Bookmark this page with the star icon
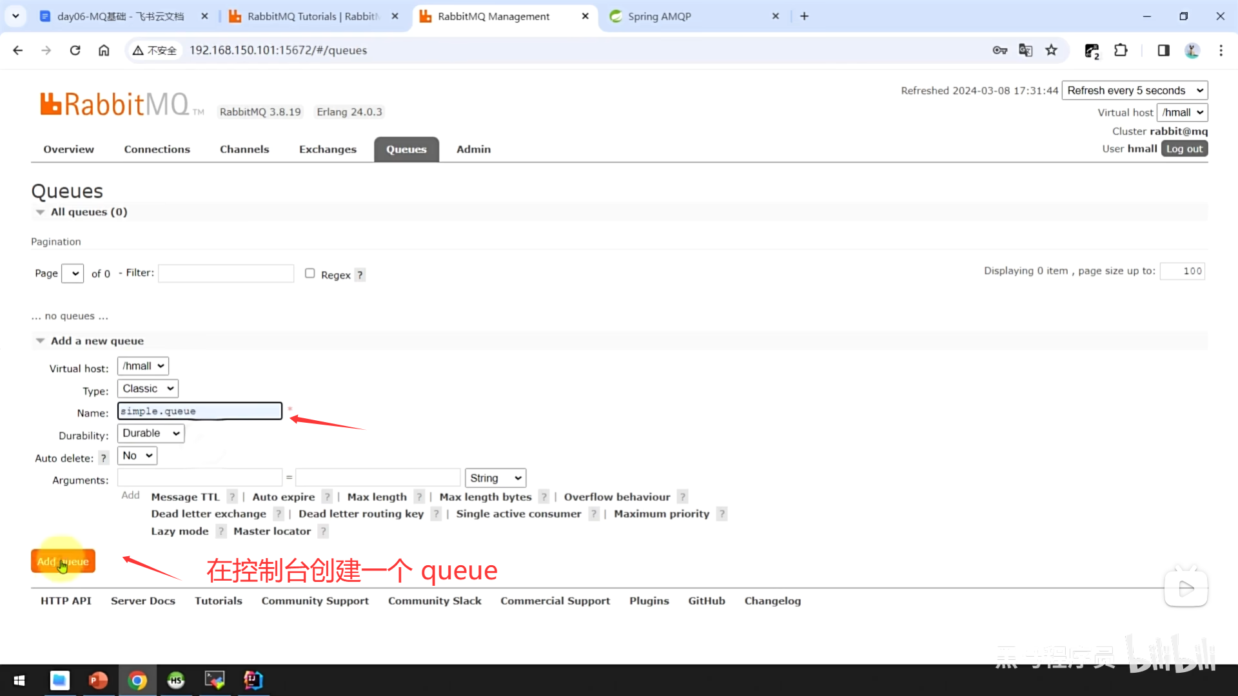 (x=1052, y=50)
